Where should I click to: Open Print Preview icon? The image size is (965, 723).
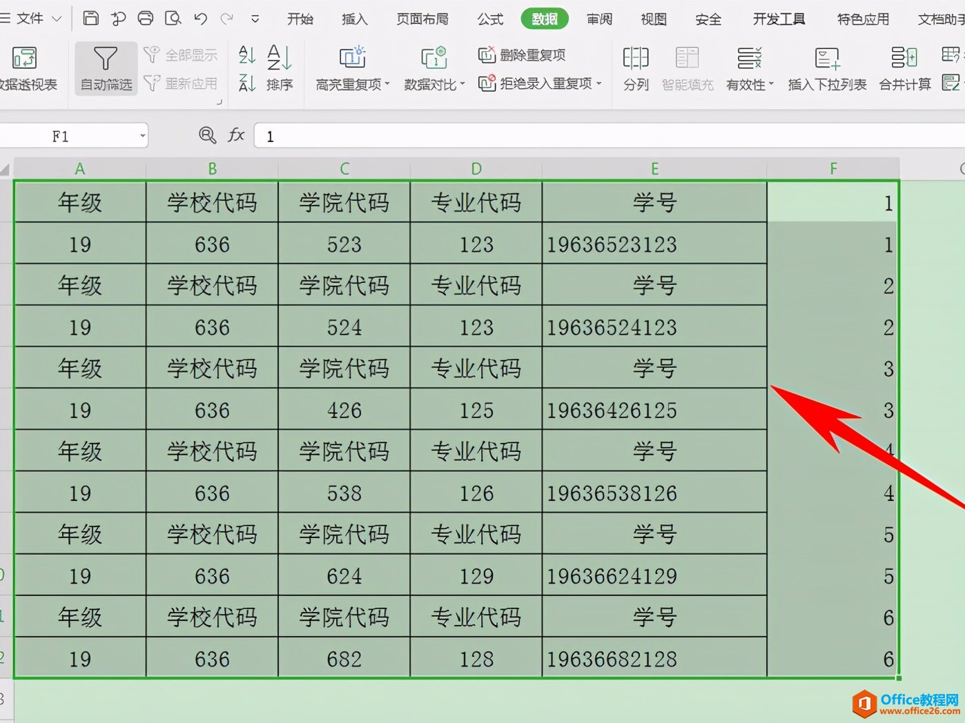click(173, 18)
